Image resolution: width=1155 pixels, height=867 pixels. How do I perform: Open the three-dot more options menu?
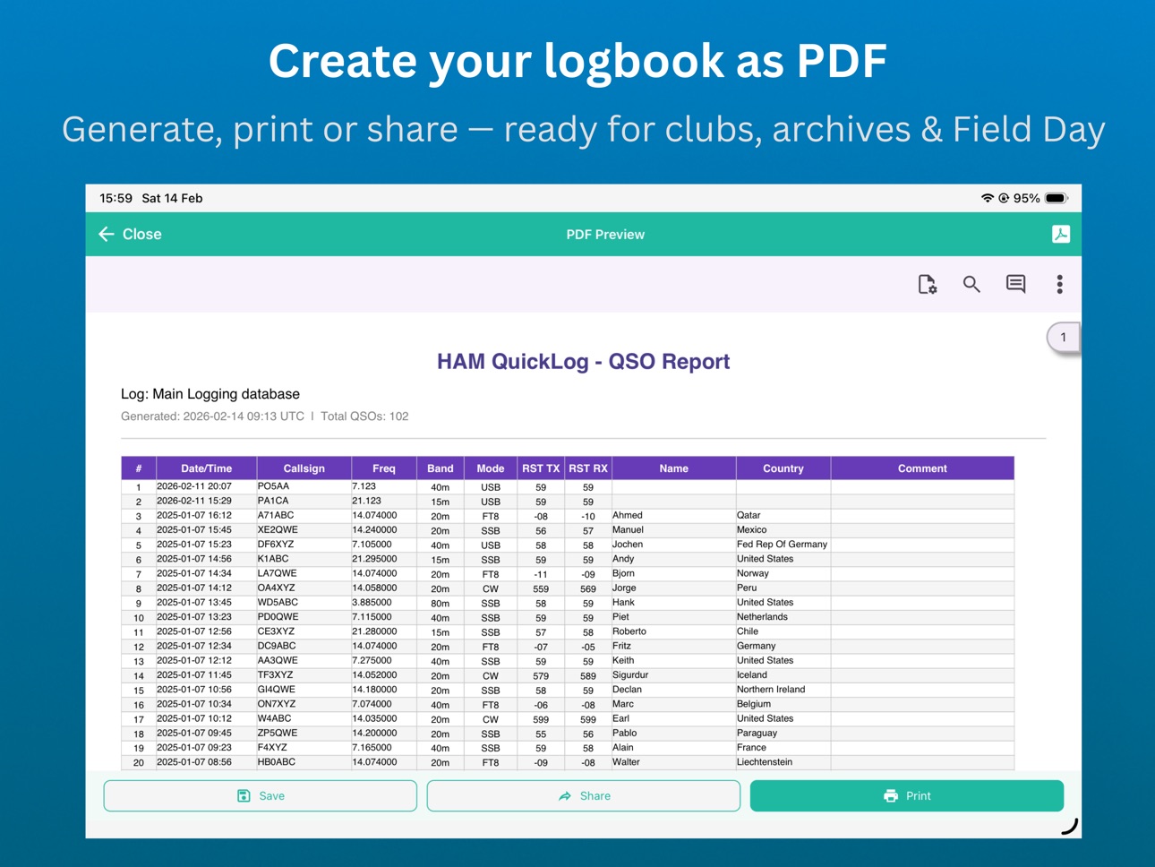[x=1059, y=284]
